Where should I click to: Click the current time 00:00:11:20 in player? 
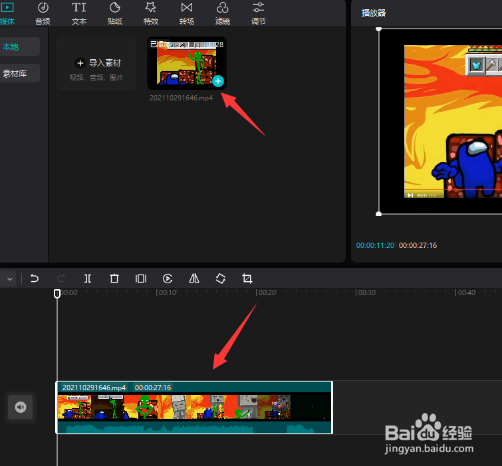tap(375, 245)
